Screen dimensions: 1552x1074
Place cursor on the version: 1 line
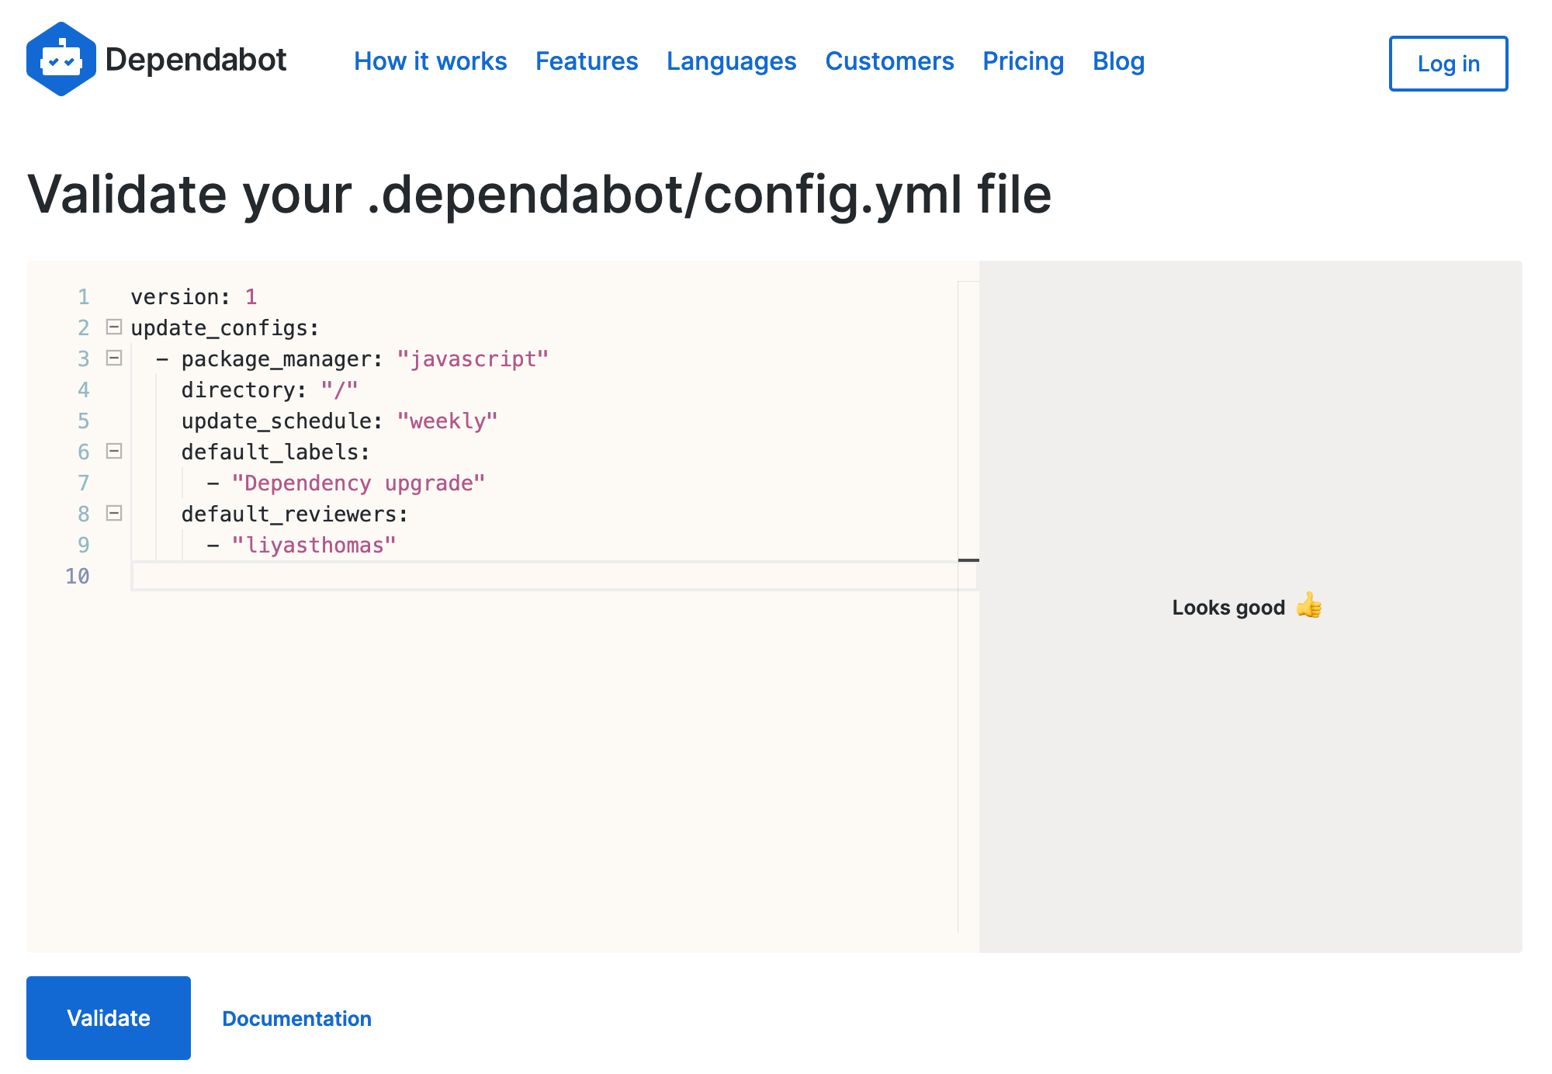pos(194,296)
